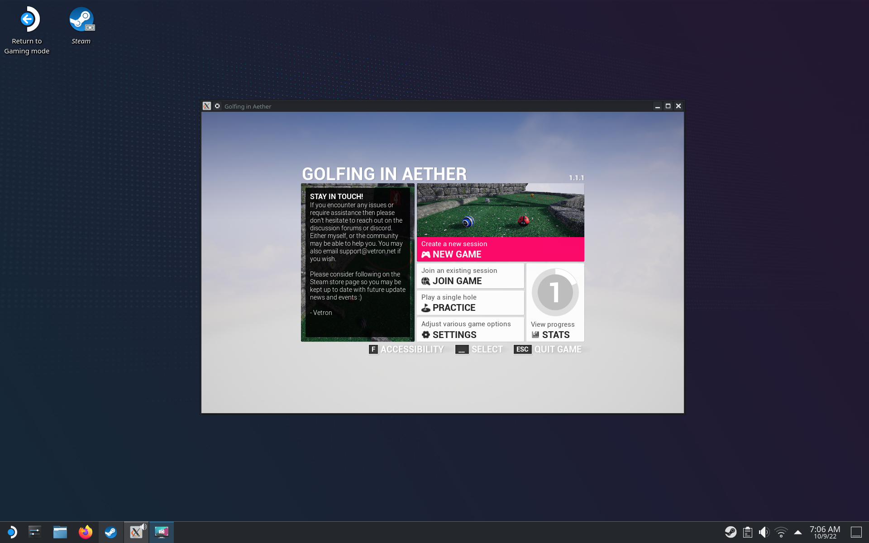Open the clipboard tray icon
This screenshot has height=543, width=869.
click(x=748, y=532)
